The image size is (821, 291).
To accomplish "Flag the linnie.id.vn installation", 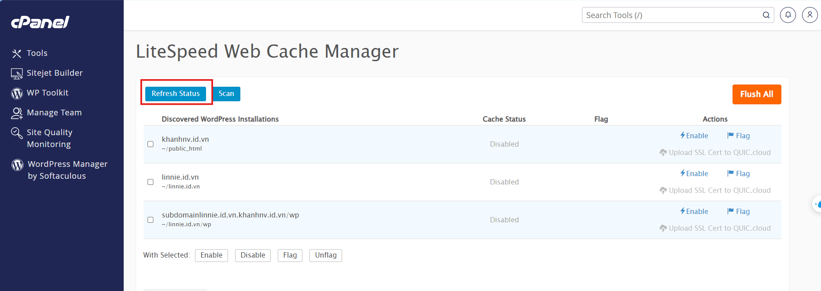I will (x=739, y=173).
